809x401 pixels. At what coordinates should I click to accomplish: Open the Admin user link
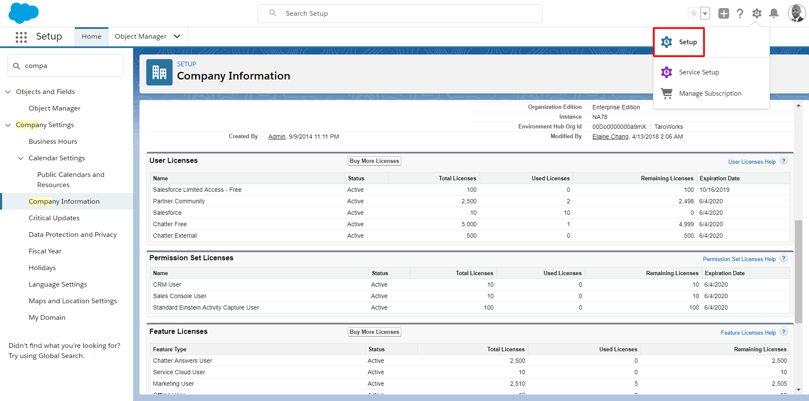point(277,137)
